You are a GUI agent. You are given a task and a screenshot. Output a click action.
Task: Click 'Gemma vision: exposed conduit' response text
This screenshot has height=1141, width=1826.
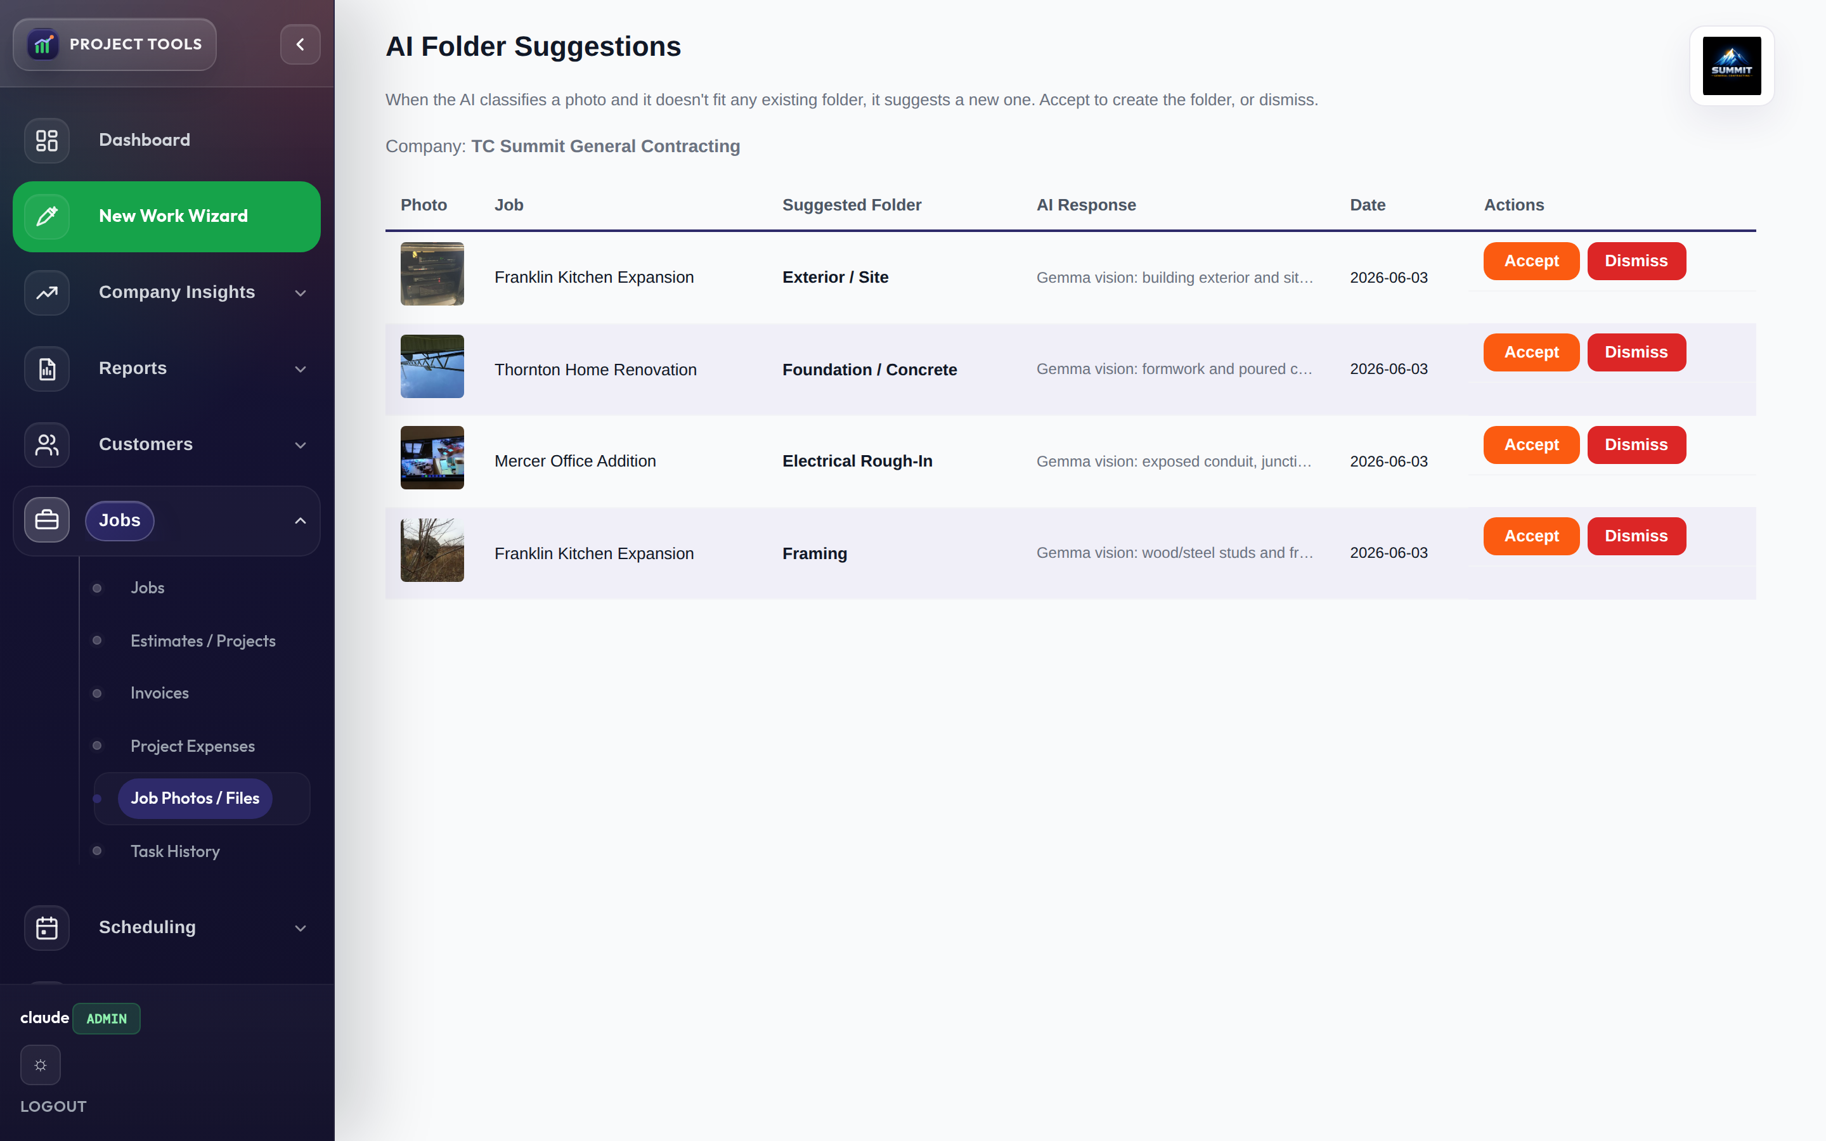(x=1174, y=461)
